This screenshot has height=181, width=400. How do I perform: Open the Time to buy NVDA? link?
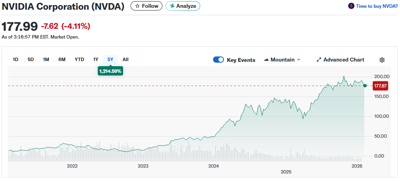[x=377, y=6]
